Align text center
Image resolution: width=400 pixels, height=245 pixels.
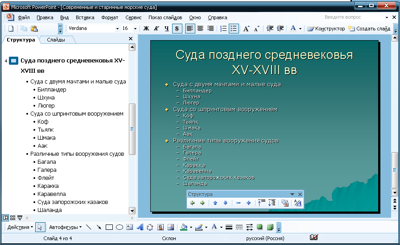pyautogui.click(x=200, y=28)
